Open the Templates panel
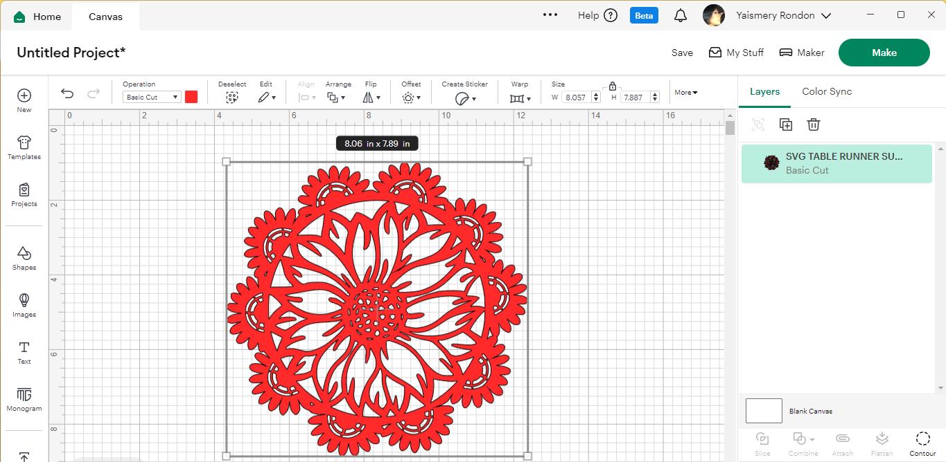The height and width of the screenshot is (462, 946). click(24, 148)
